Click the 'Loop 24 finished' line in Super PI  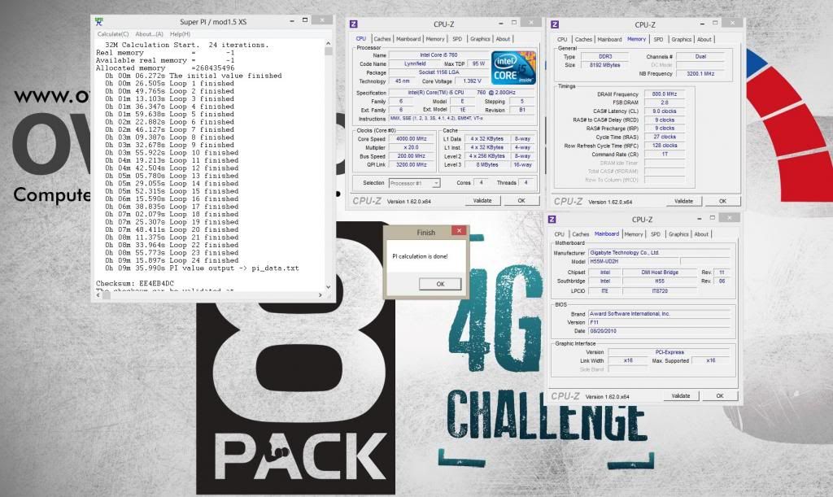(172, 261)
